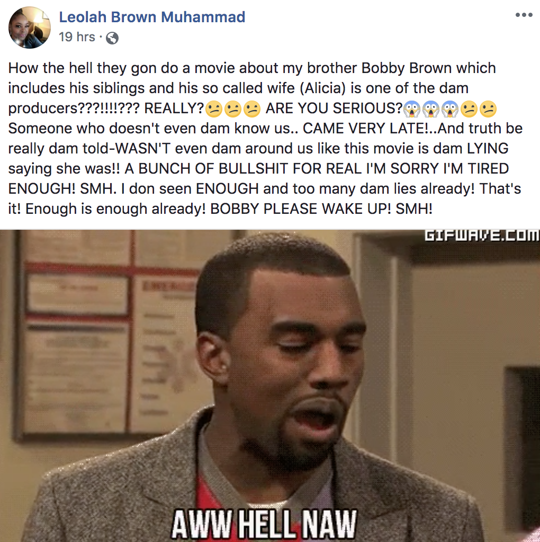
Task: Open the attached GIF image
Action: (270, 386)
